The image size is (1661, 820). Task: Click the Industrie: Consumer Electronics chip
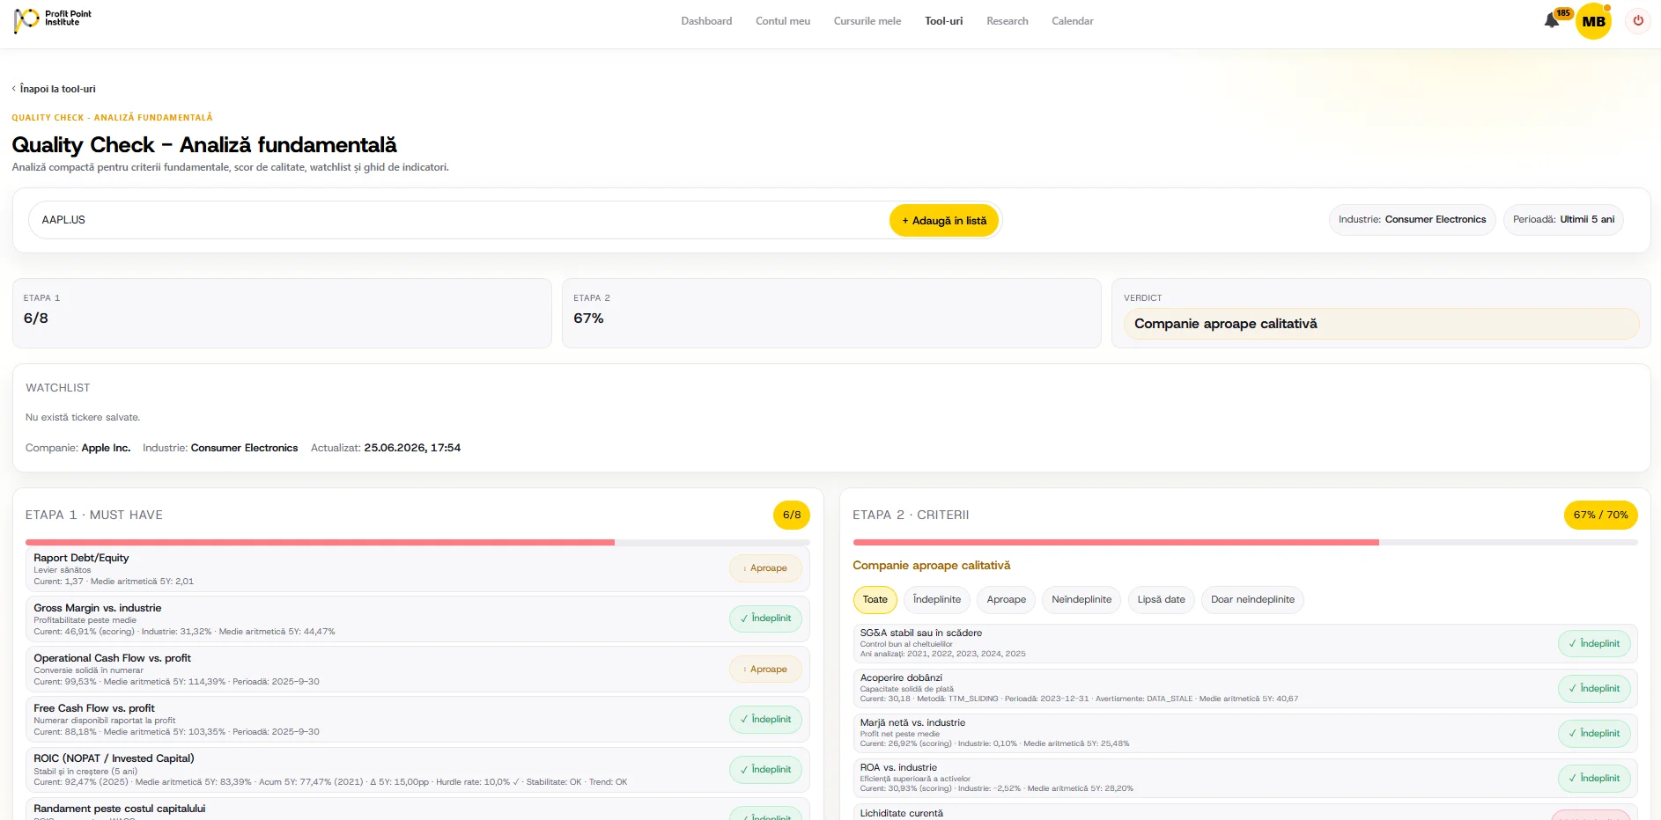(x=1412, y=220)
